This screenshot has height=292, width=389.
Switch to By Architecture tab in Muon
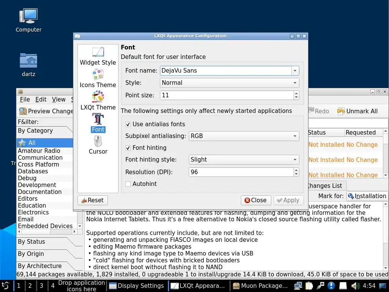tap(40, 266)
